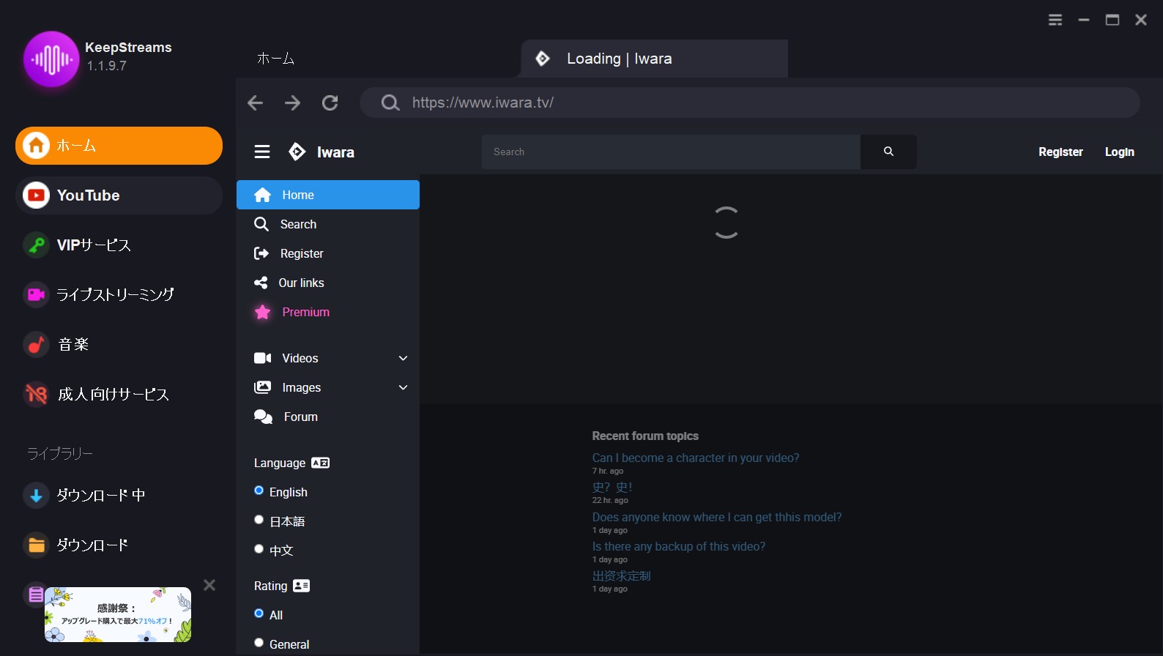Select the All rating radio button

tap(259, 614)
